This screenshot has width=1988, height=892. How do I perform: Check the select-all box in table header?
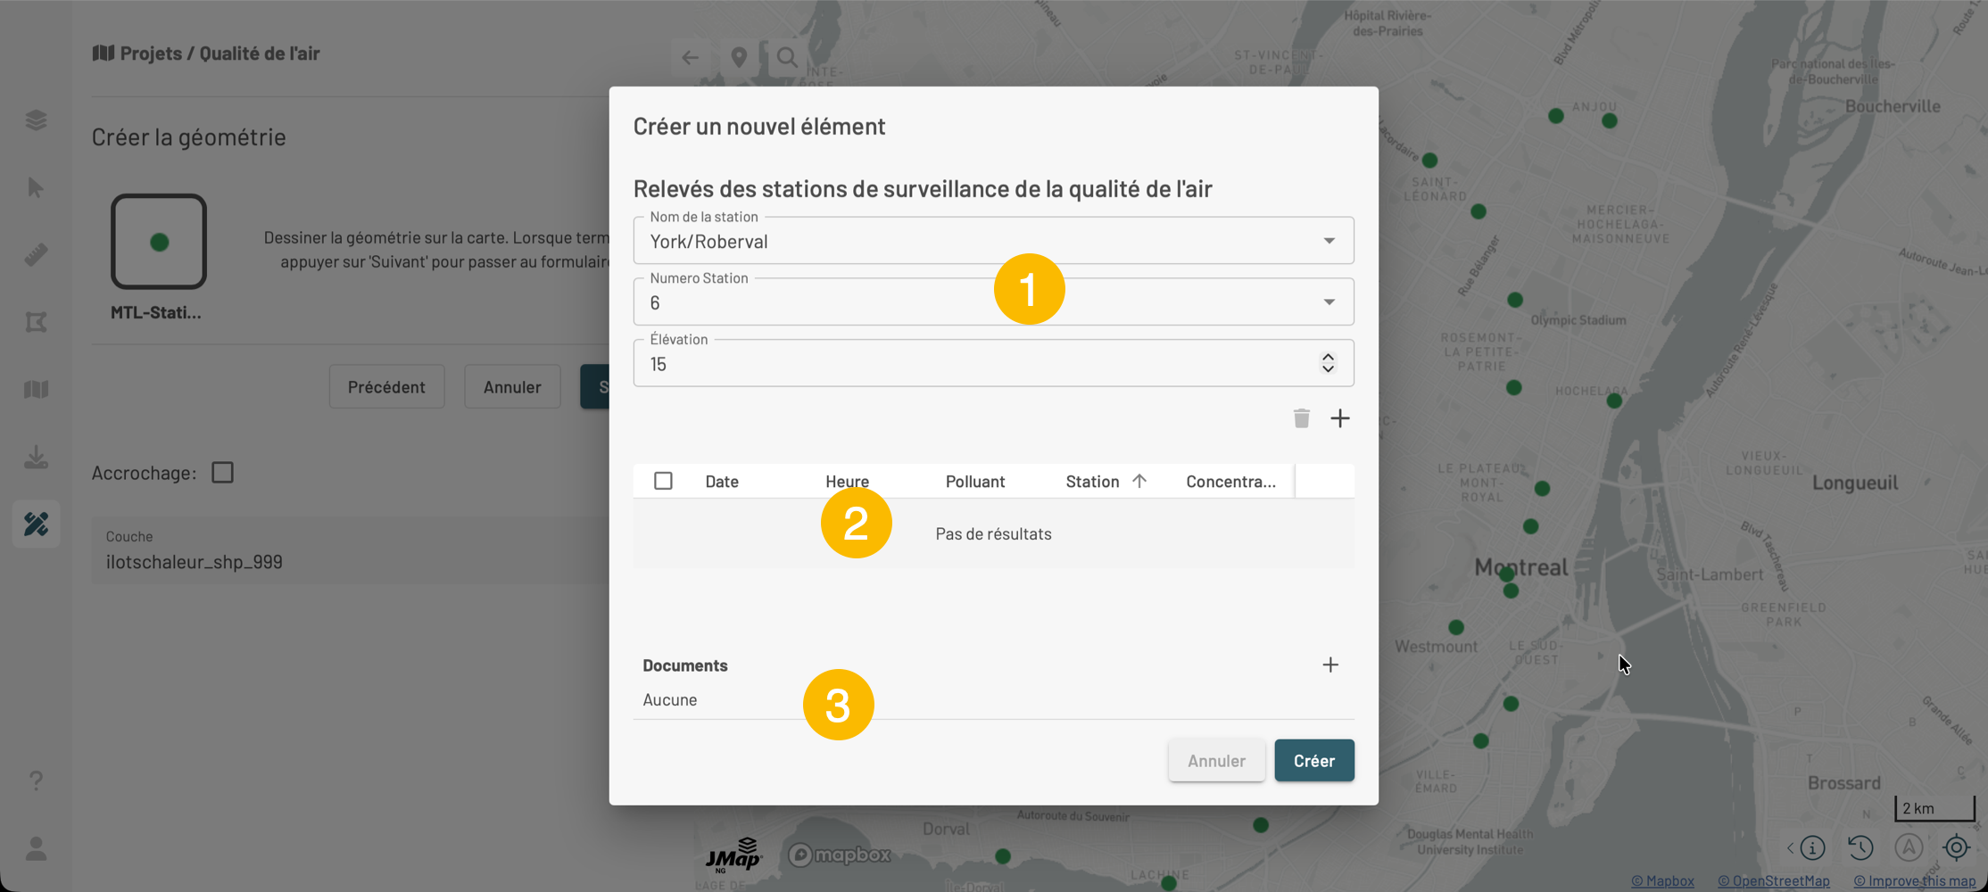663,482
